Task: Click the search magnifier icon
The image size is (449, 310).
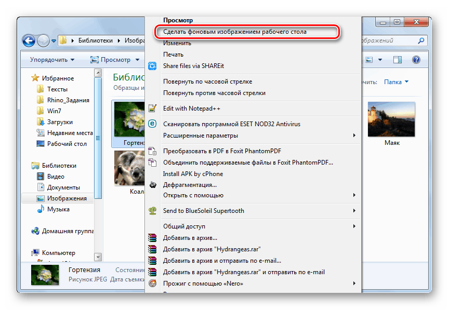Action: (x=421, y=41)
